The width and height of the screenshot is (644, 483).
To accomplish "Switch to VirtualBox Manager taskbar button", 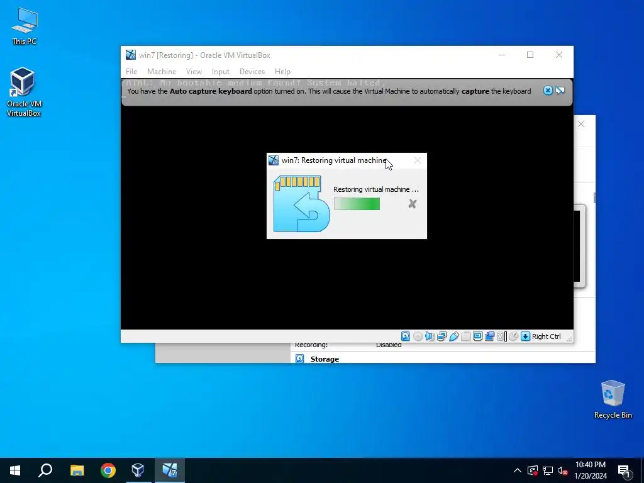I will click(x=138, y=470).
